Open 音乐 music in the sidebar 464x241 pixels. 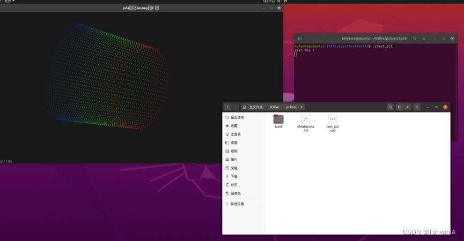coord(243,185)
